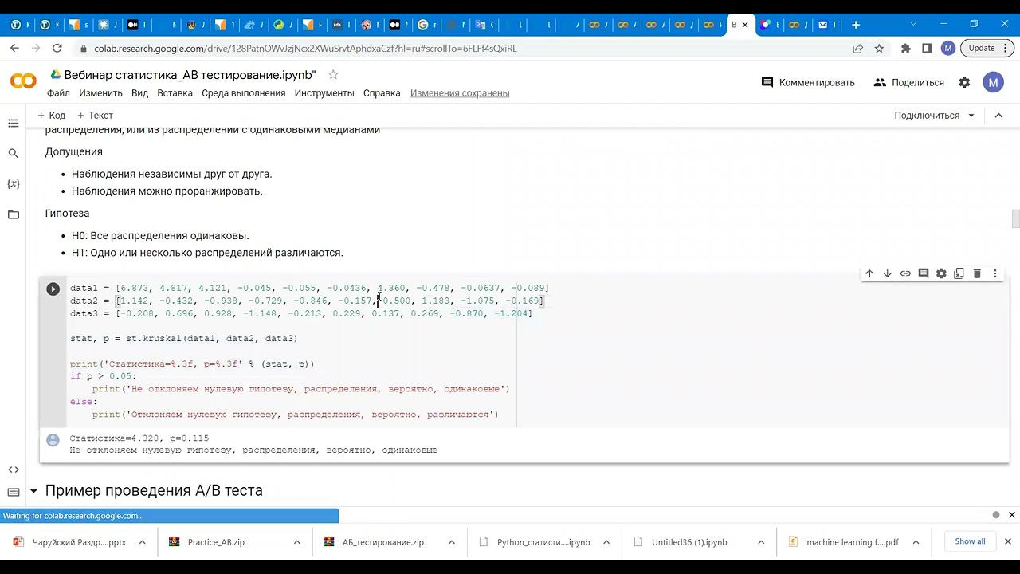This screenshot has width=1020, height=574.
Task: Open options for АБ_тестирование.zip download
Action: 451,542
